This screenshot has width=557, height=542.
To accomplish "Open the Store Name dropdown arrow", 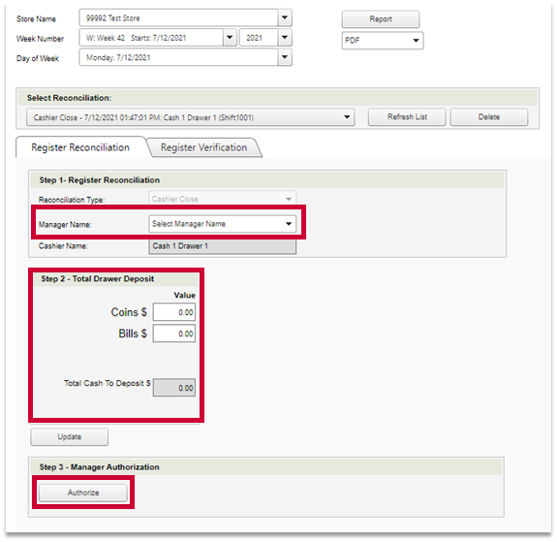I will click(285, 17).
